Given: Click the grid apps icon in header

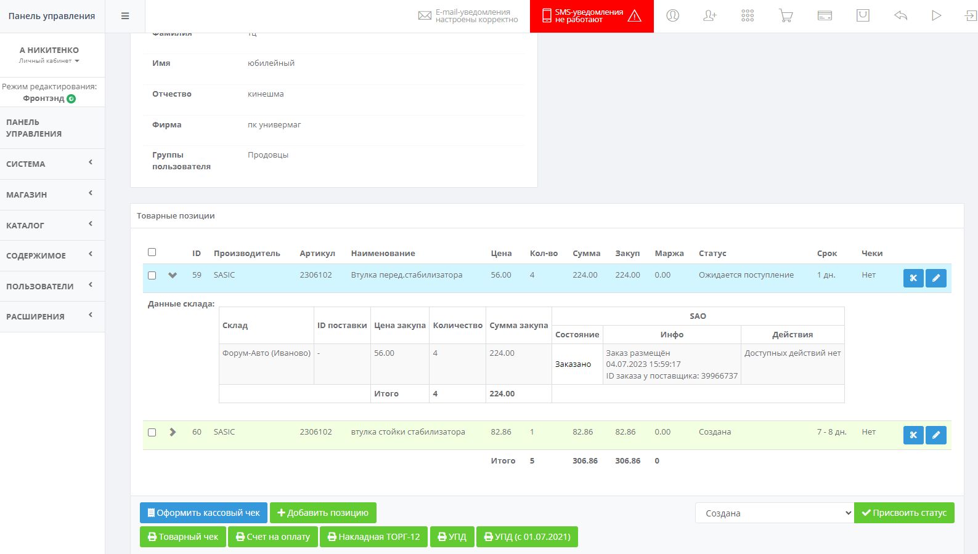Looking at the screenshot, I should coord(748,16).
